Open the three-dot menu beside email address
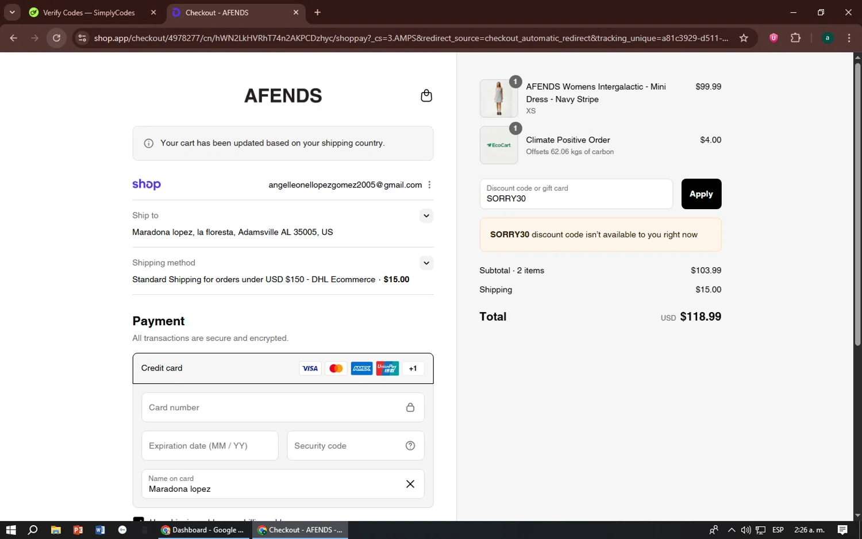Viewport: 862px width, 539px height. [x=429, y=184]
